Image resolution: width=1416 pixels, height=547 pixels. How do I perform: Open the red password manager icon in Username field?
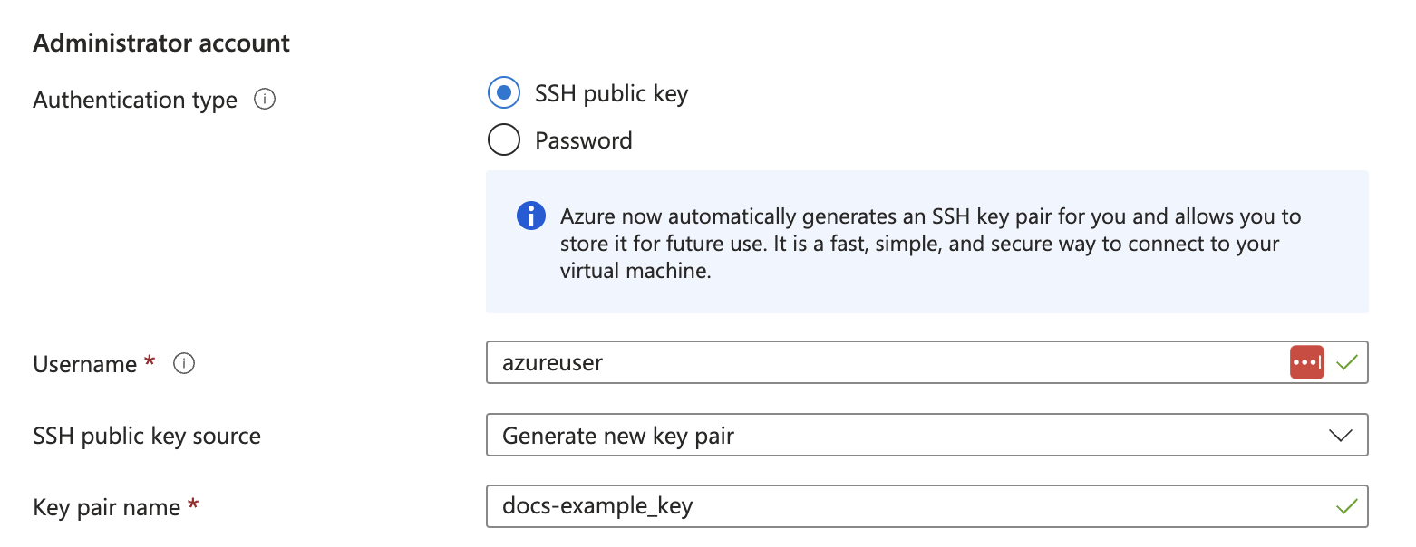[1306, 362]
